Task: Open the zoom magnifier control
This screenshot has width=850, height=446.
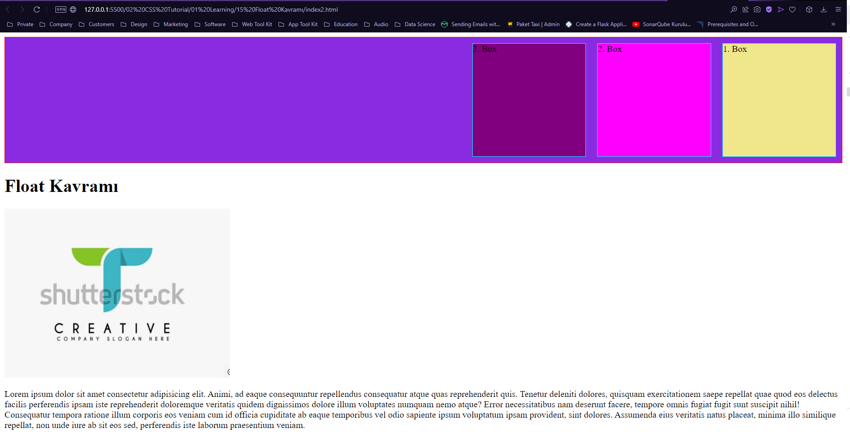Action: click(734, 9)
